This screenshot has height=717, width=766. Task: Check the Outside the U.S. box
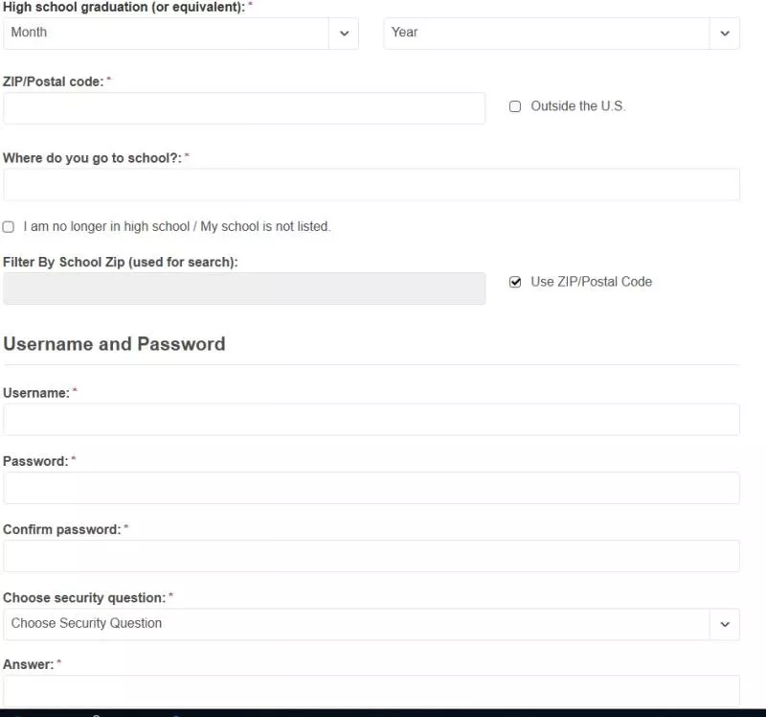click(515, 106)
